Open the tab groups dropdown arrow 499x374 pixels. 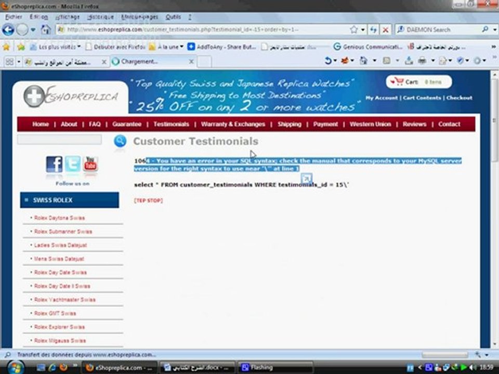(x=19, y=62)
